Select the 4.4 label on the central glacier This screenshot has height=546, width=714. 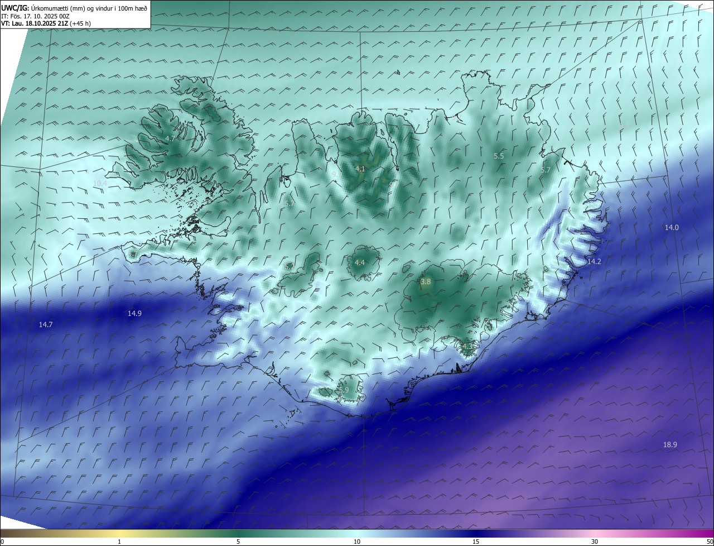pyautogui.click(x=360, y=262)
